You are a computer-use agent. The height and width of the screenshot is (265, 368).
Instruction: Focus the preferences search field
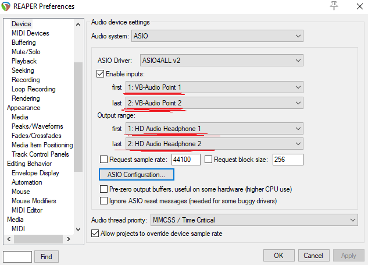coord(17,256)
